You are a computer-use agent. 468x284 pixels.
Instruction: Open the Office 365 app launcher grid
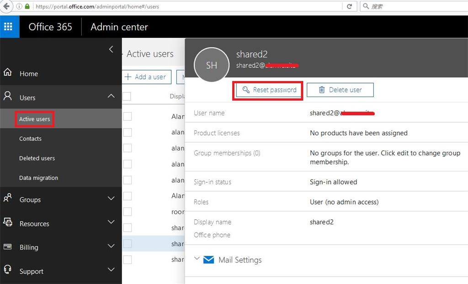(8, 27)
